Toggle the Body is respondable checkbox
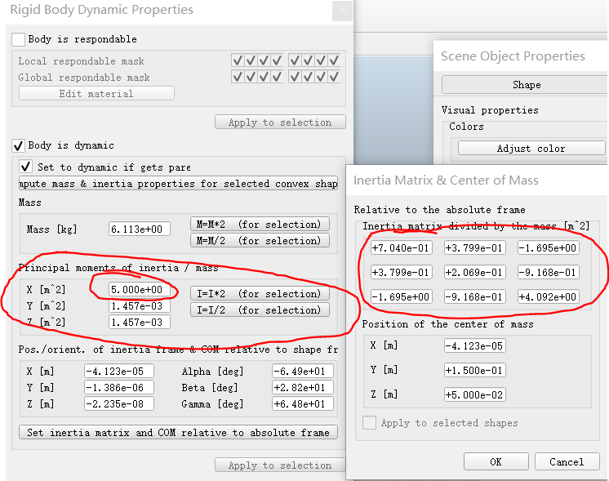 19,39
